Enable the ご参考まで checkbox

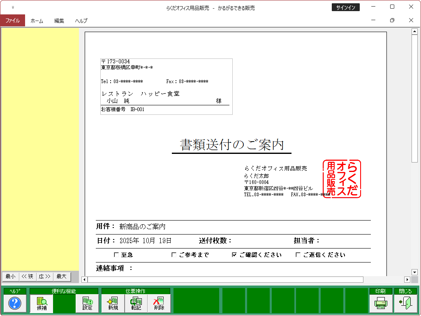click(x=174, y=255)
